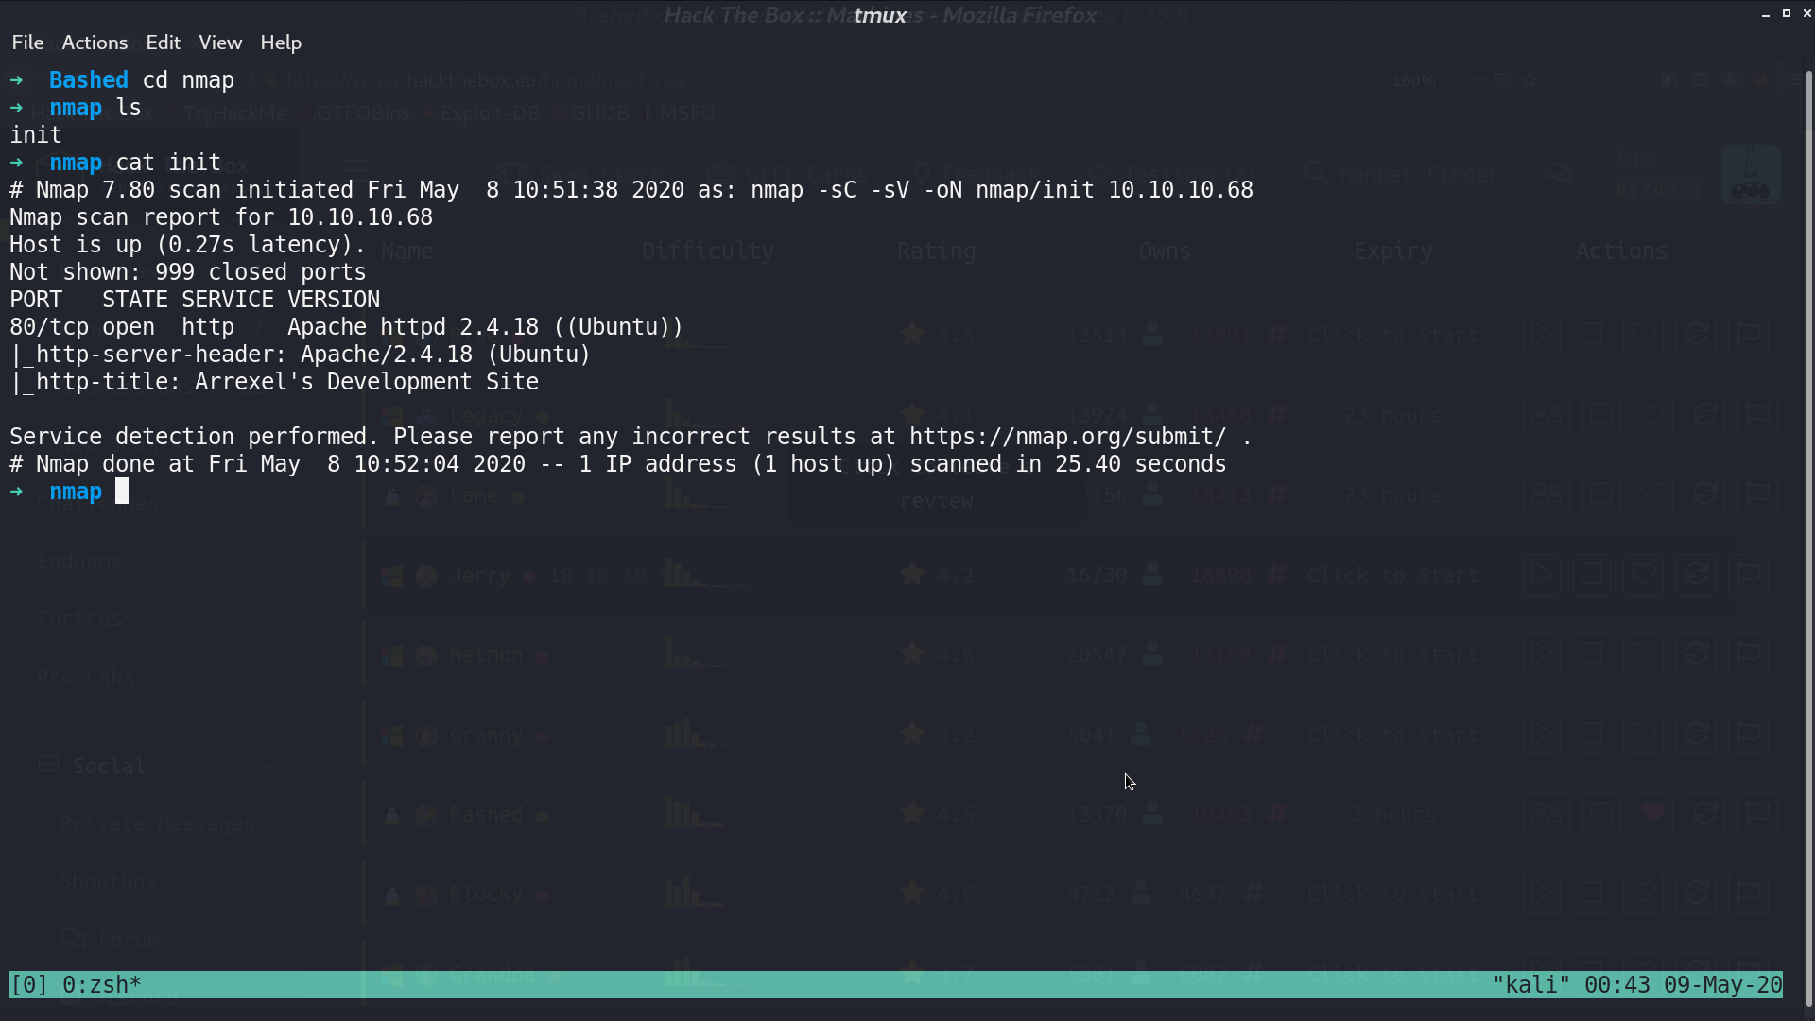Open the View menu
1815x1021 pixels.
pyautogui.click(x=220, y=43)
